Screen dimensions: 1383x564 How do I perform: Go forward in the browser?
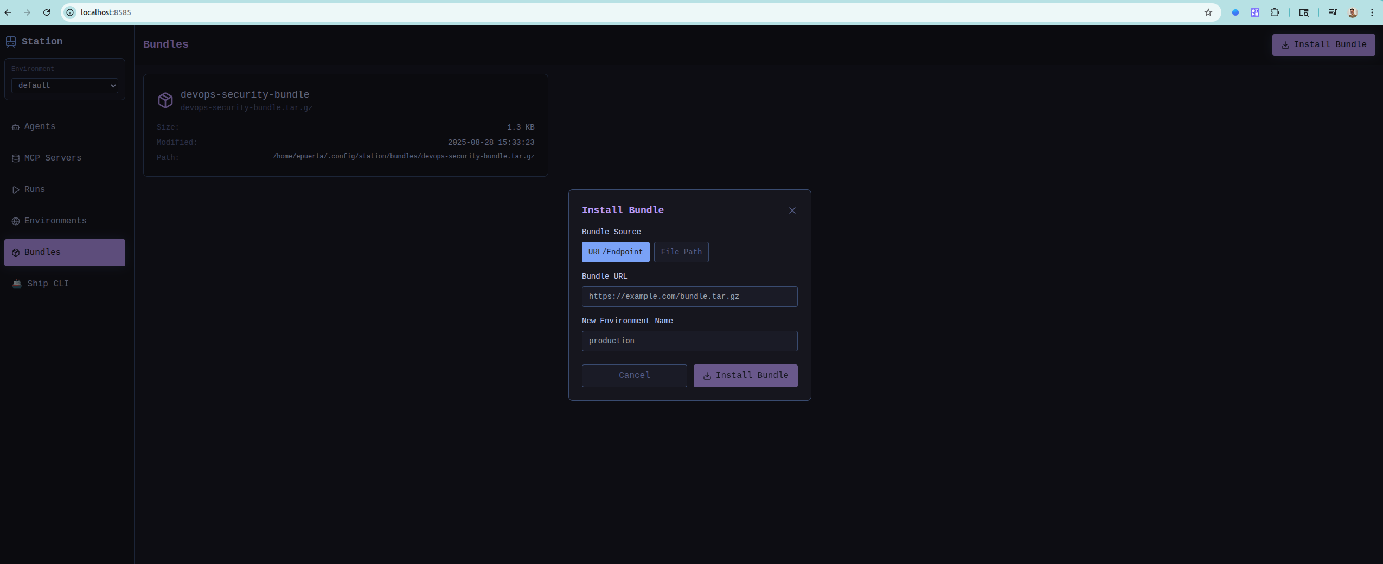point(27,12)
